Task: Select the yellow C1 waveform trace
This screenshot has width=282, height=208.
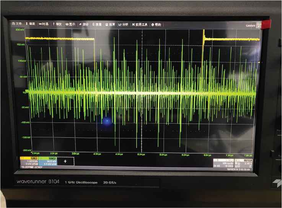Action: click(57, 38)
